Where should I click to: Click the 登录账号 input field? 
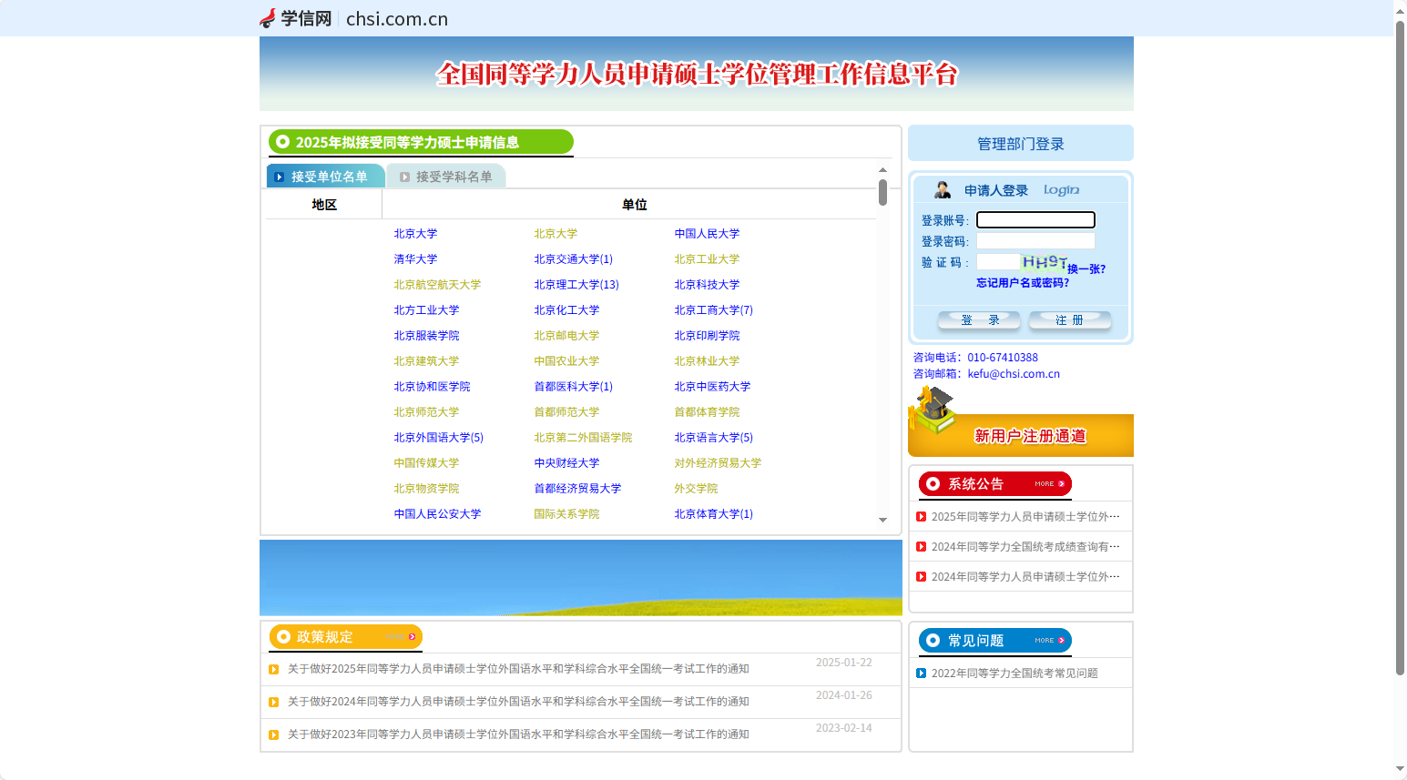pos(1035,219)
